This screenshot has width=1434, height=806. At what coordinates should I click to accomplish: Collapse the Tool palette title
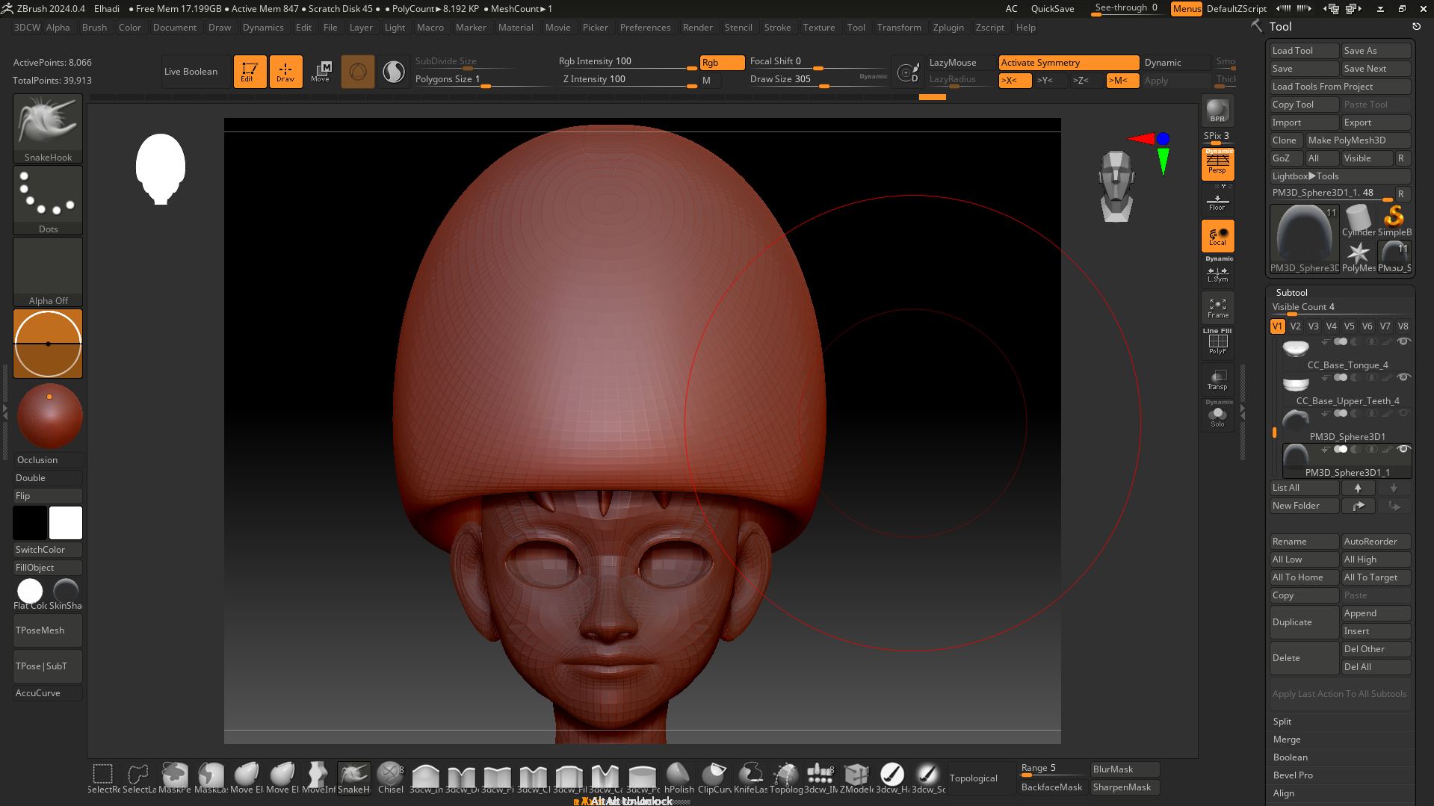tap(1280, 27)
